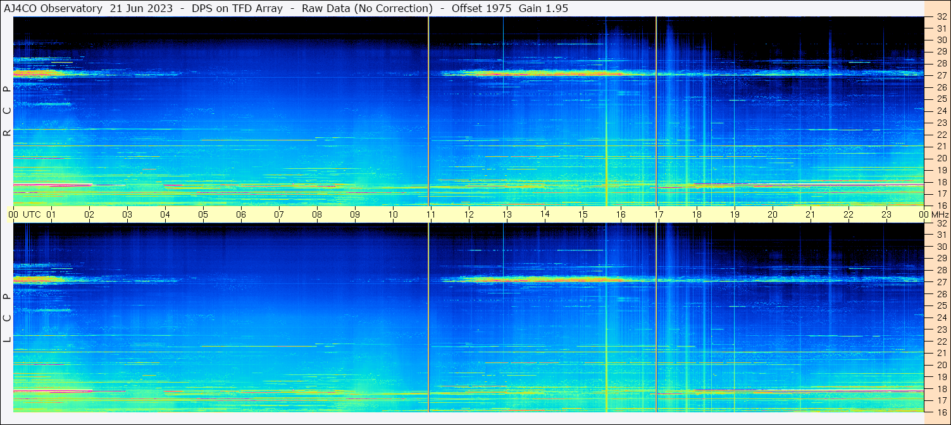Image resolution: width=951 pixels, height=425 pixels.
Task: Click the 27 MHz label in upper panel
Action: click(x=941, y=75)
